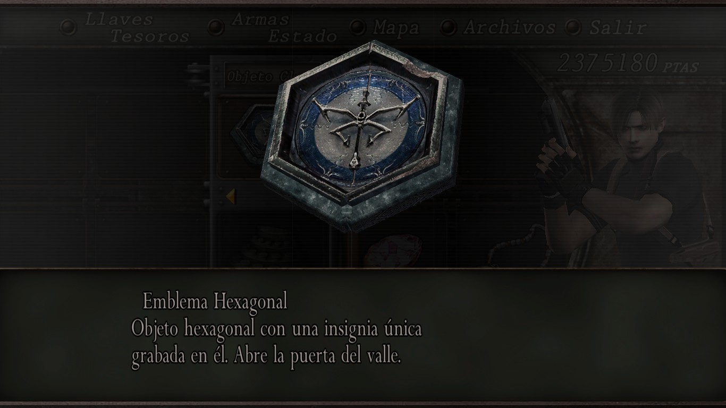Click the item description text box

tap(276, 343)
